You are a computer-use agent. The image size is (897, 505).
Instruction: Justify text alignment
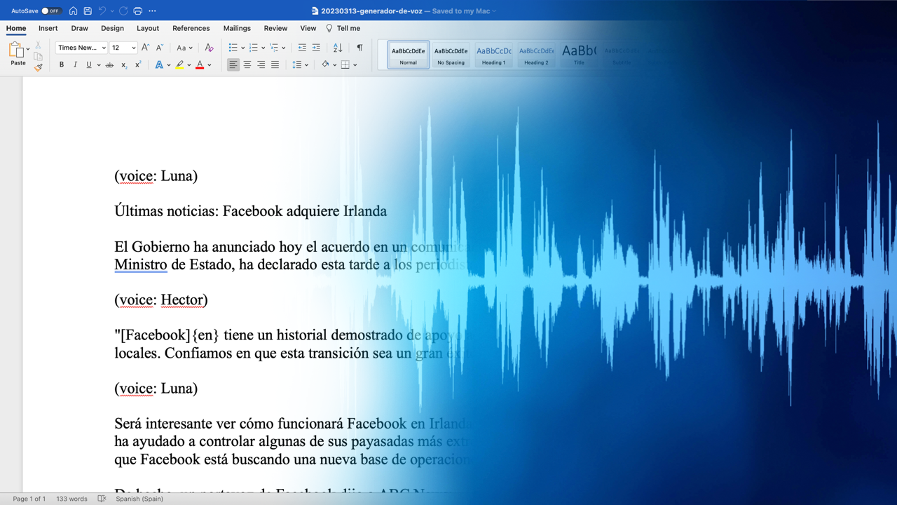pos(275,65)
